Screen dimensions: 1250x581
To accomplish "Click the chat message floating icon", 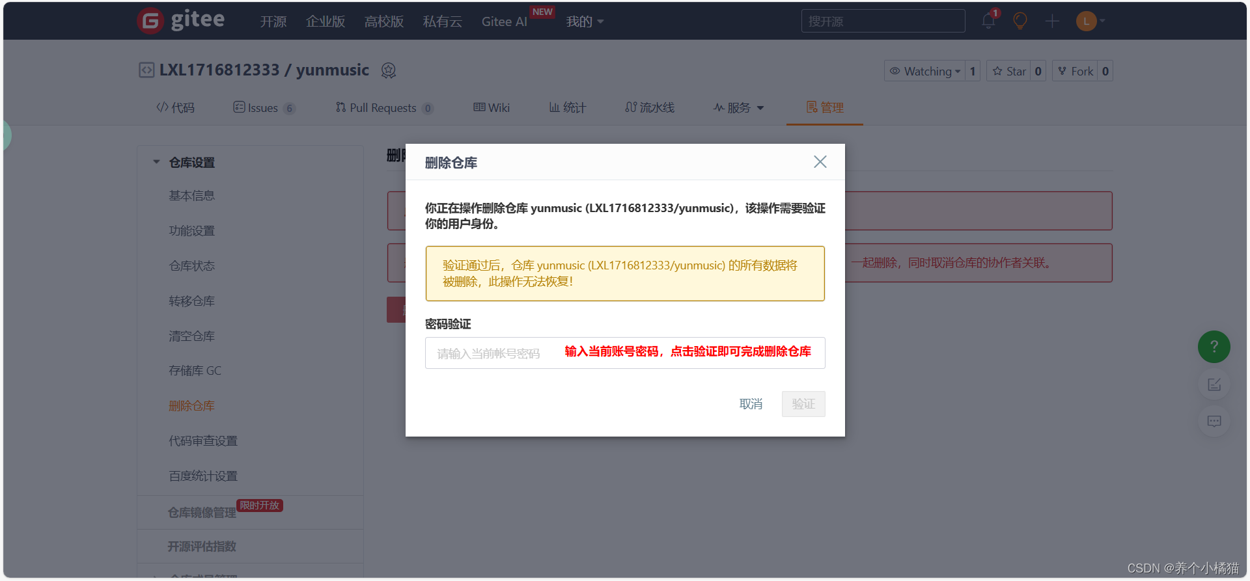I will 1214,421.
